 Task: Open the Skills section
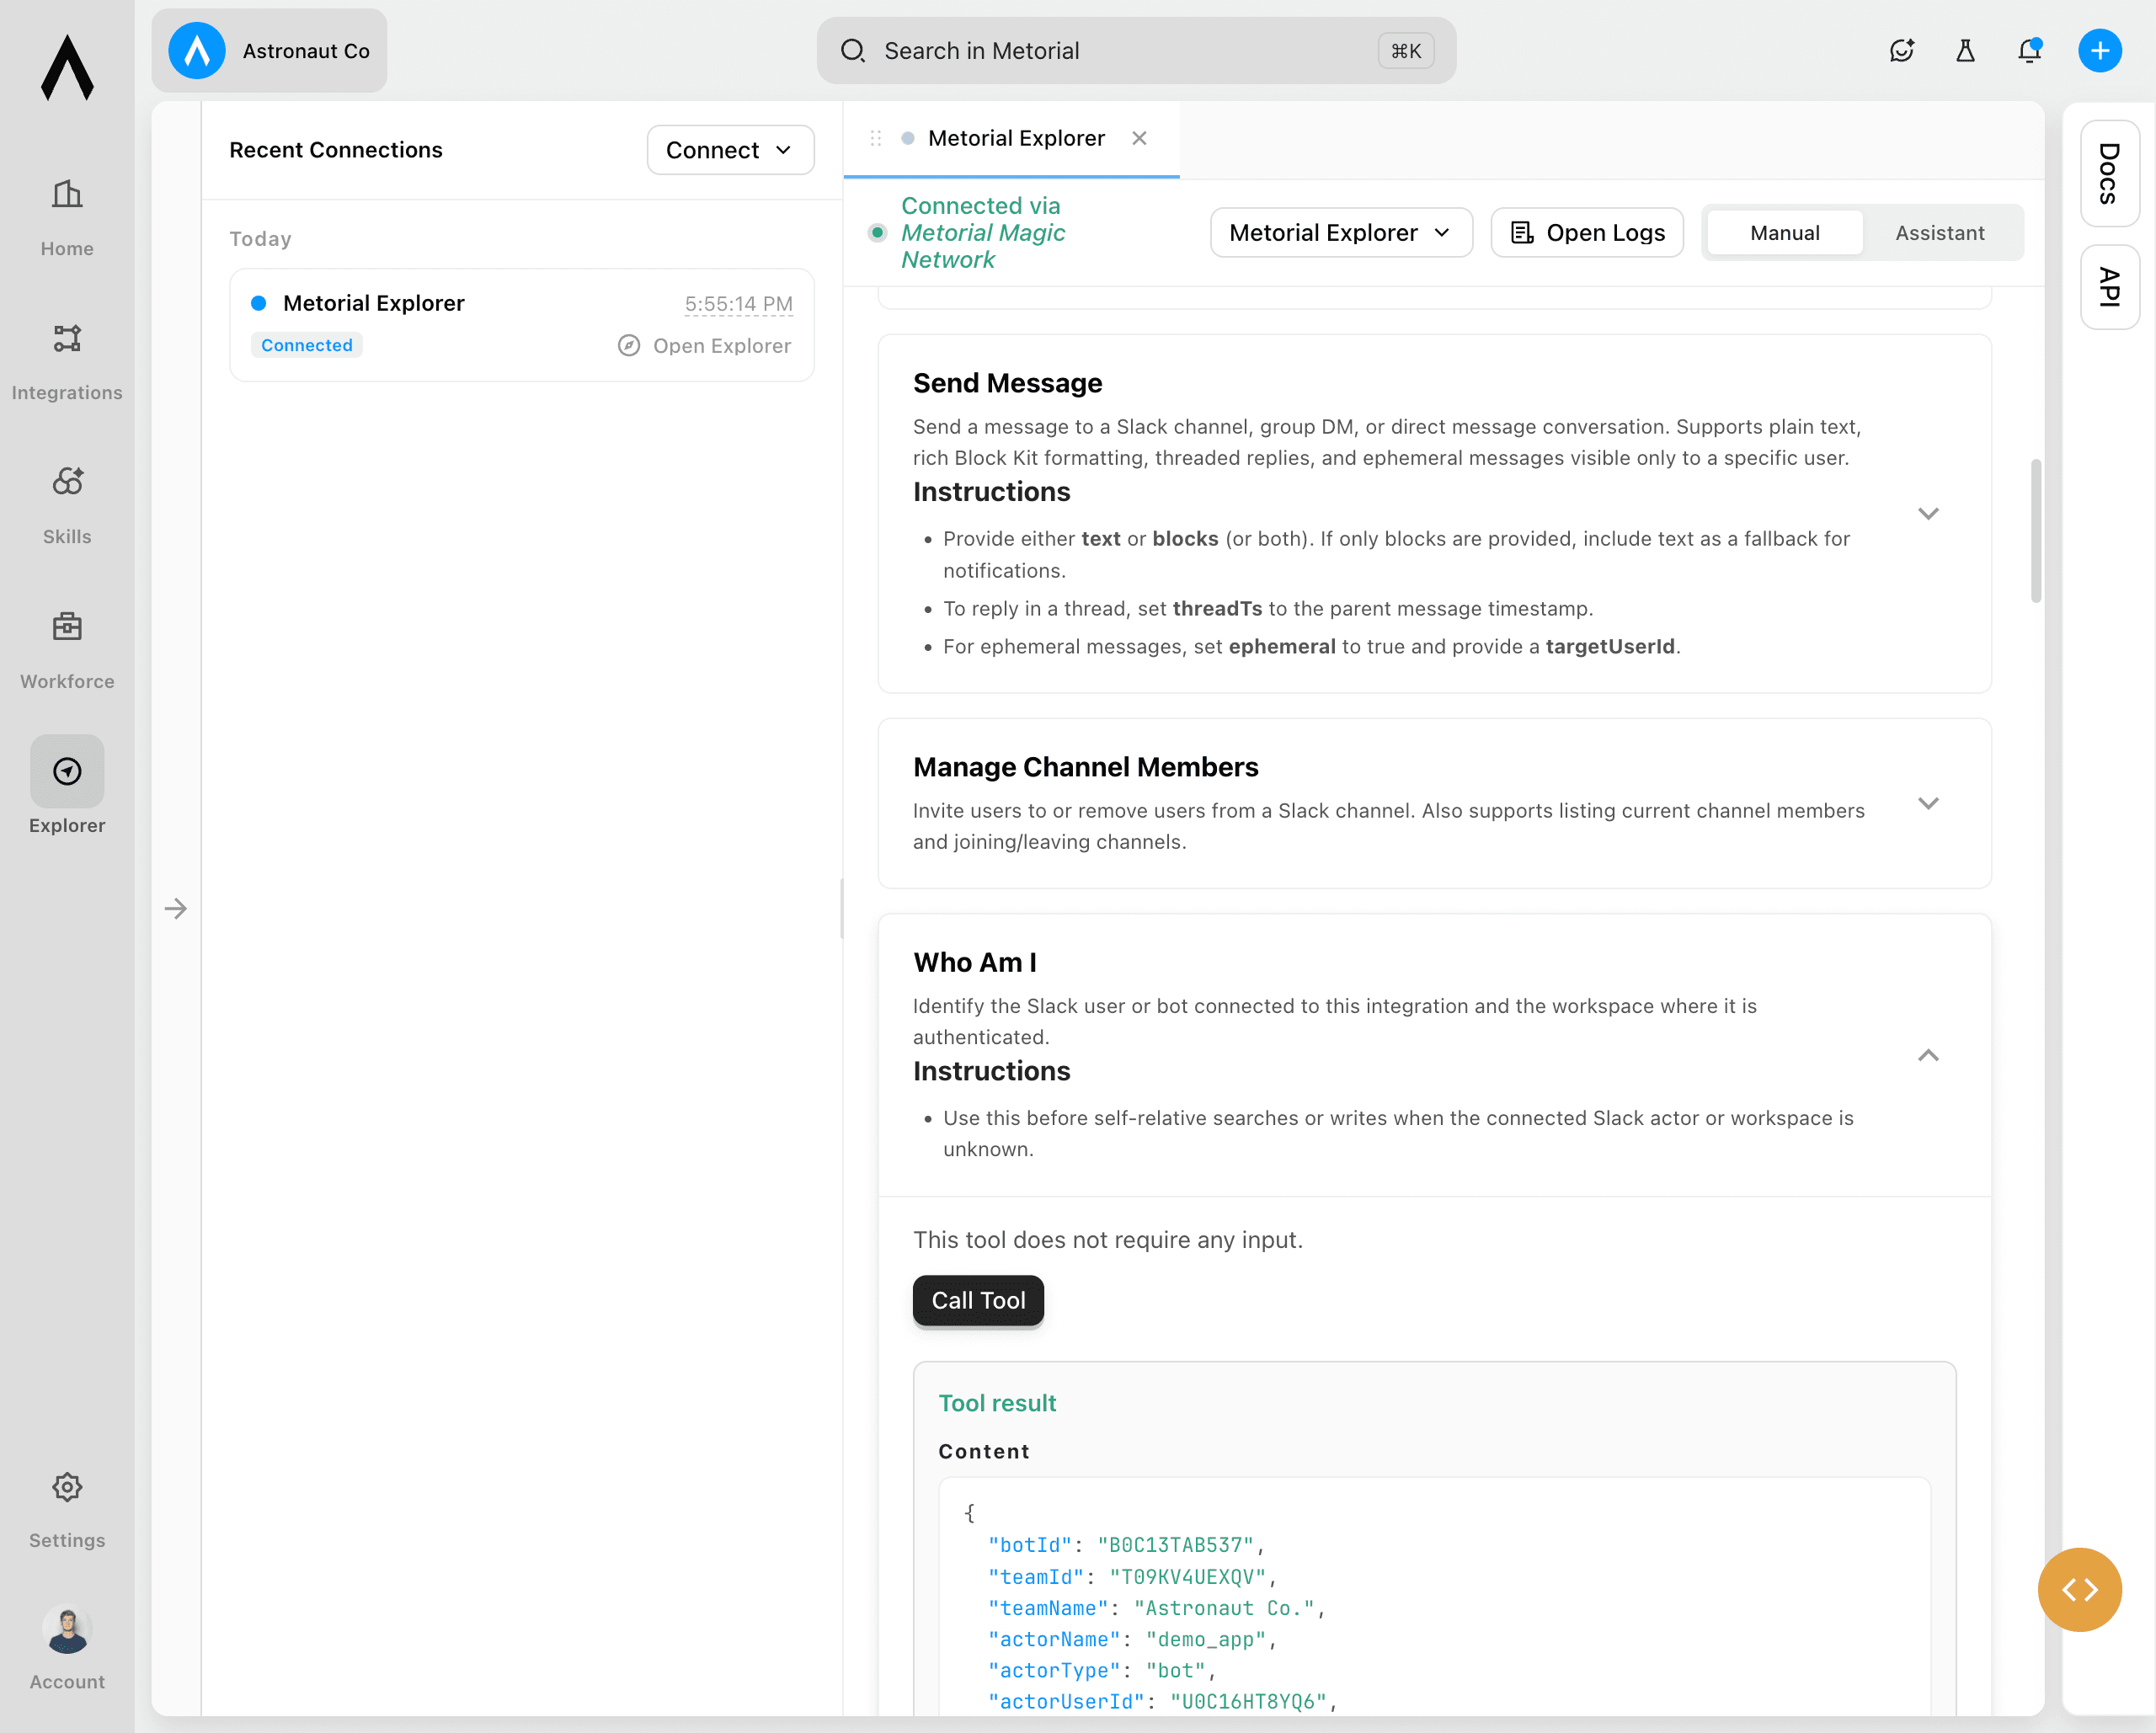(x=67, y=506)
